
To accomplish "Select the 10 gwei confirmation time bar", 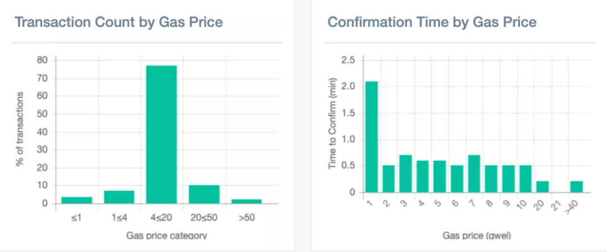I will coord(525,179).
